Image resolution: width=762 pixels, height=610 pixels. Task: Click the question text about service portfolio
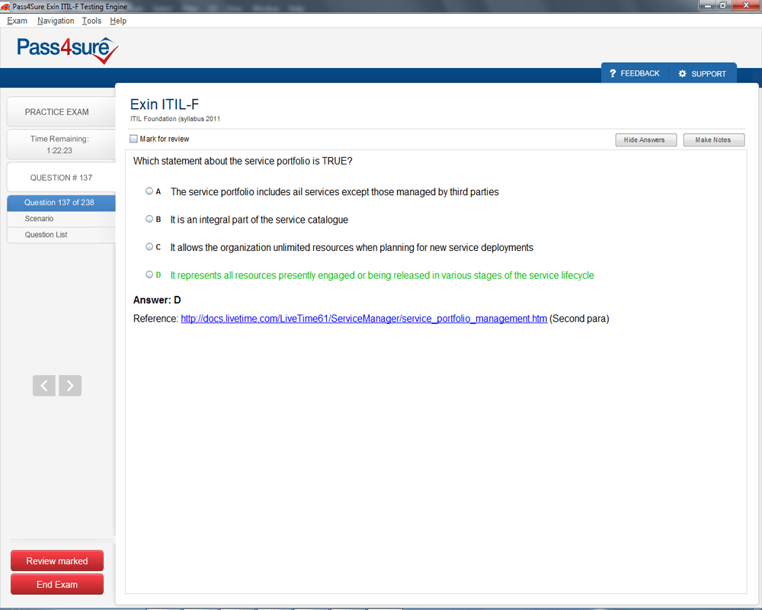click(x=242, y=161)
